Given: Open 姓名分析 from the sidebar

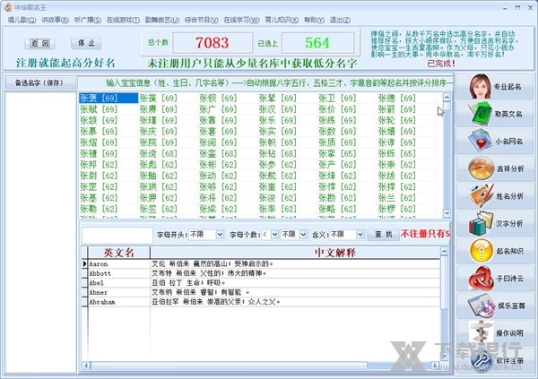Looking at the screenshot, I should [x=495, y=196].
